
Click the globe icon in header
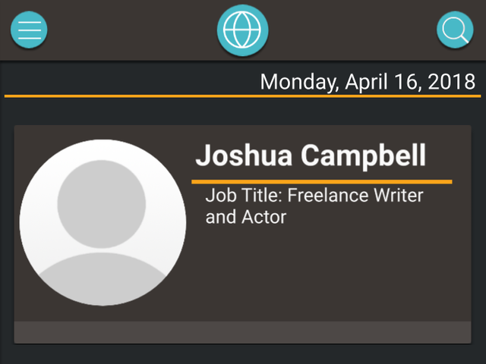243,31
